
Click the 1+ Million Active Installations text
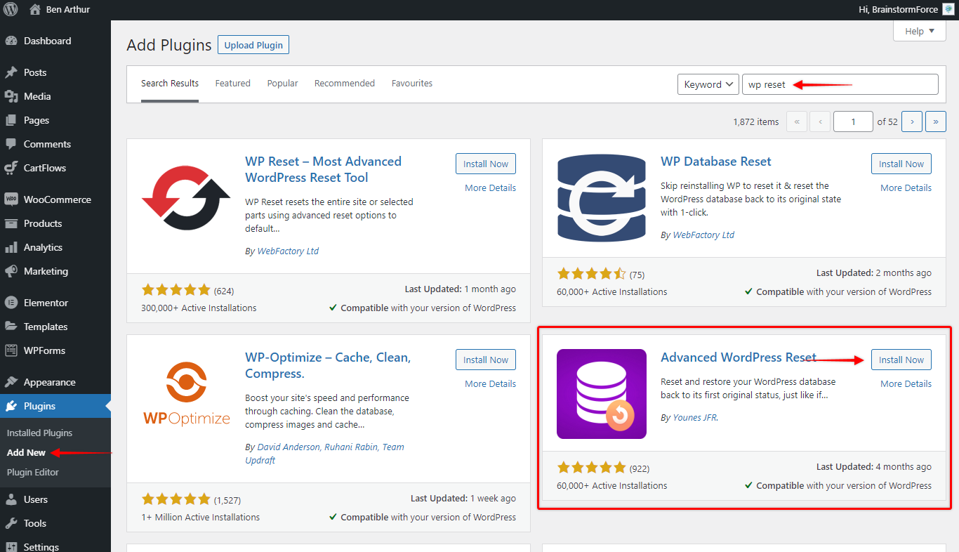pyautogui.click(x=200, y=517)
